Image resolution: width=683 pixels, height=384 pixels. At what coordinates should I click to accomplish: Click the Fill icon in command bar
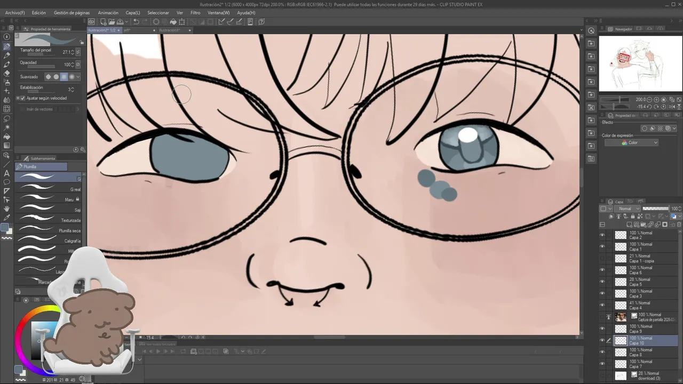click(x=173, y=21)
